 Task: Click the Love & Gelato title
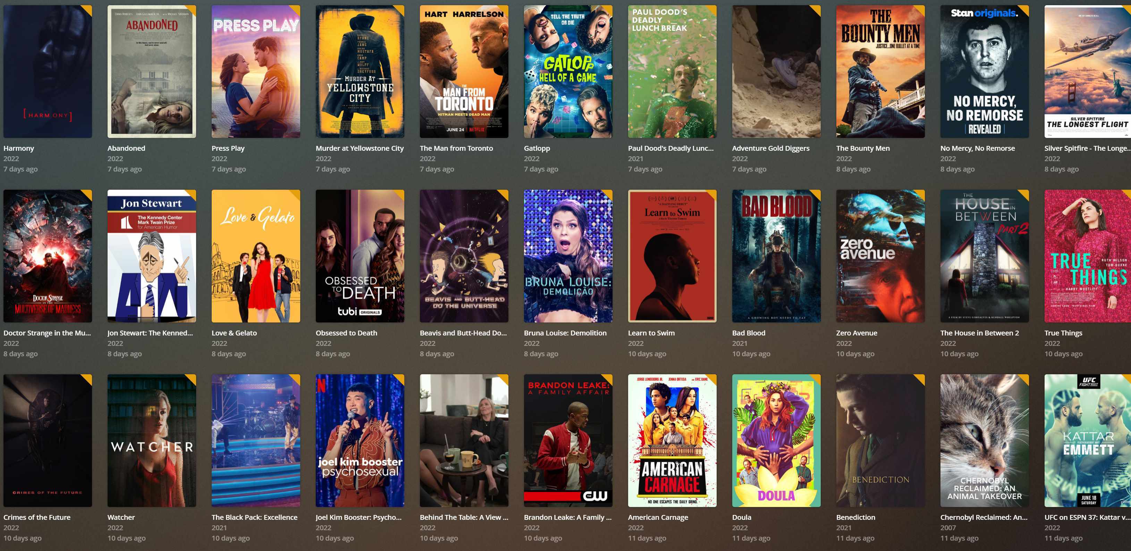coord(234,333)
